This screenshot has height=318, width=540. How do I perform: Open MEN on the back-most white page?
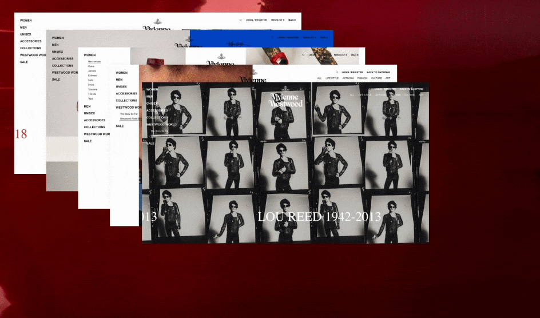tap(23, 27)
